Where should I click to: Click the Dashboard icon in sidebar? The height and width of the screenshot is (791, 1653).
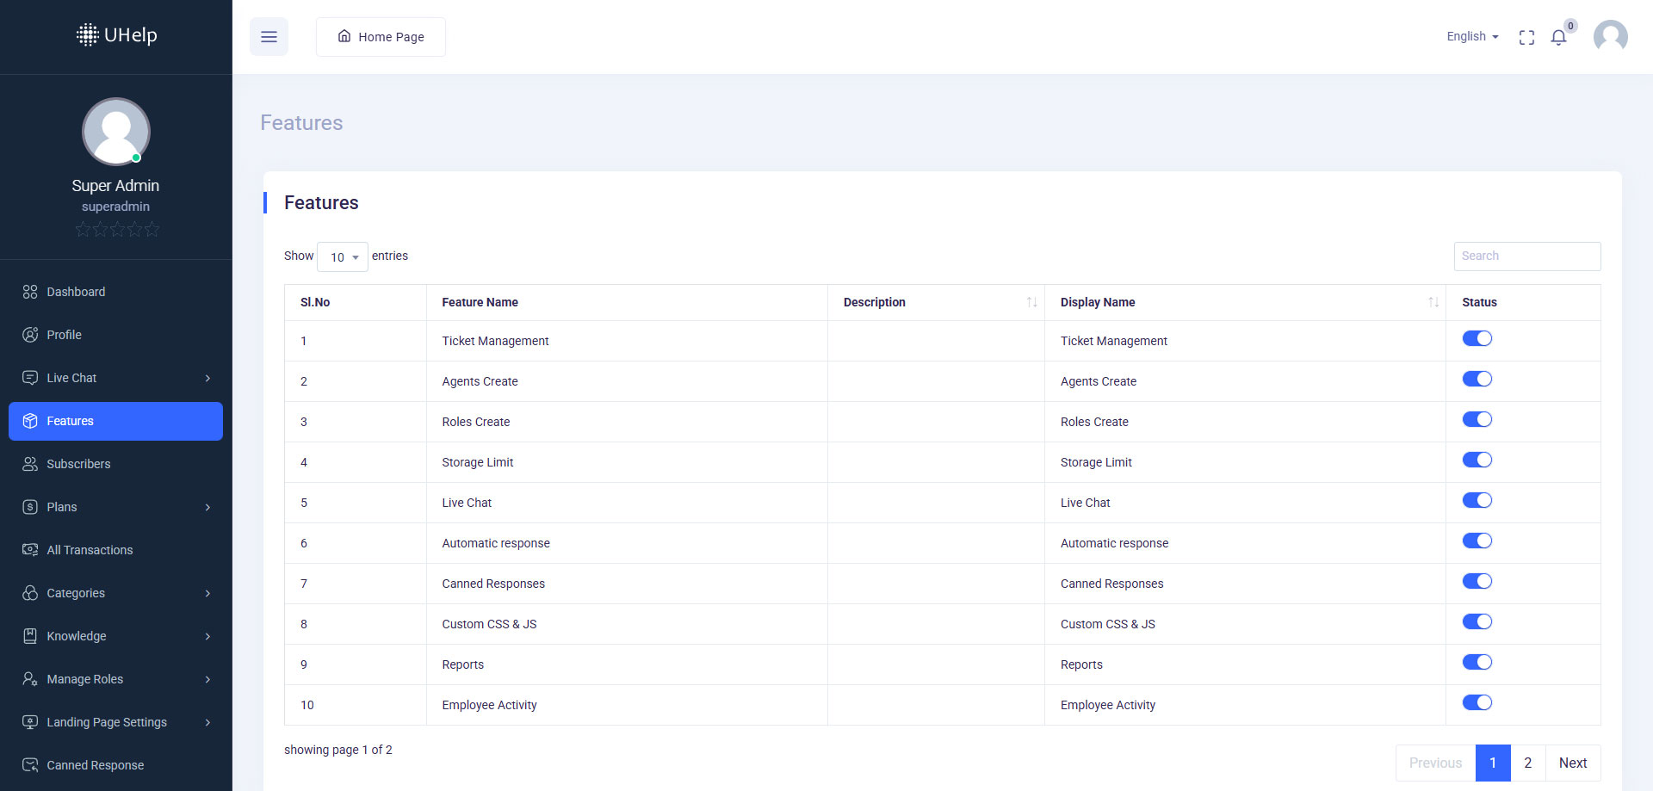[30, 292]
